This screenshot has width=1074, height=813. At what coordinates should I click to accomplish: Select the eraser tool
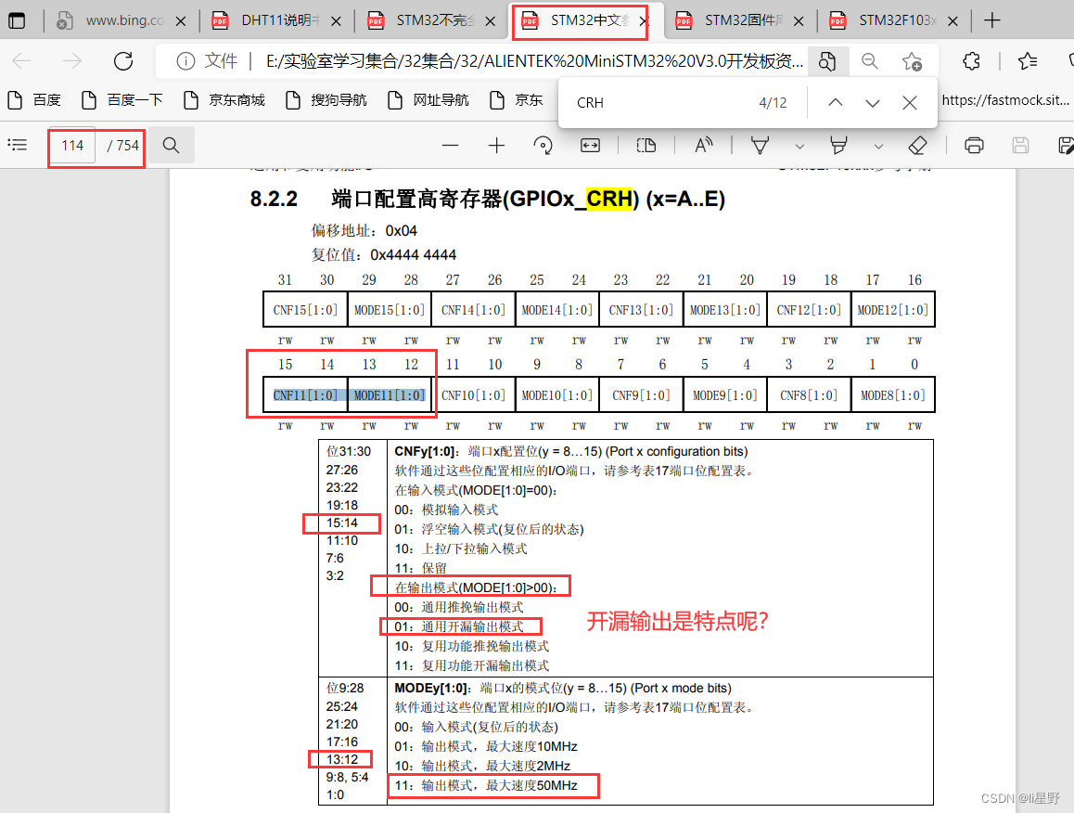[x=917, y=145]
